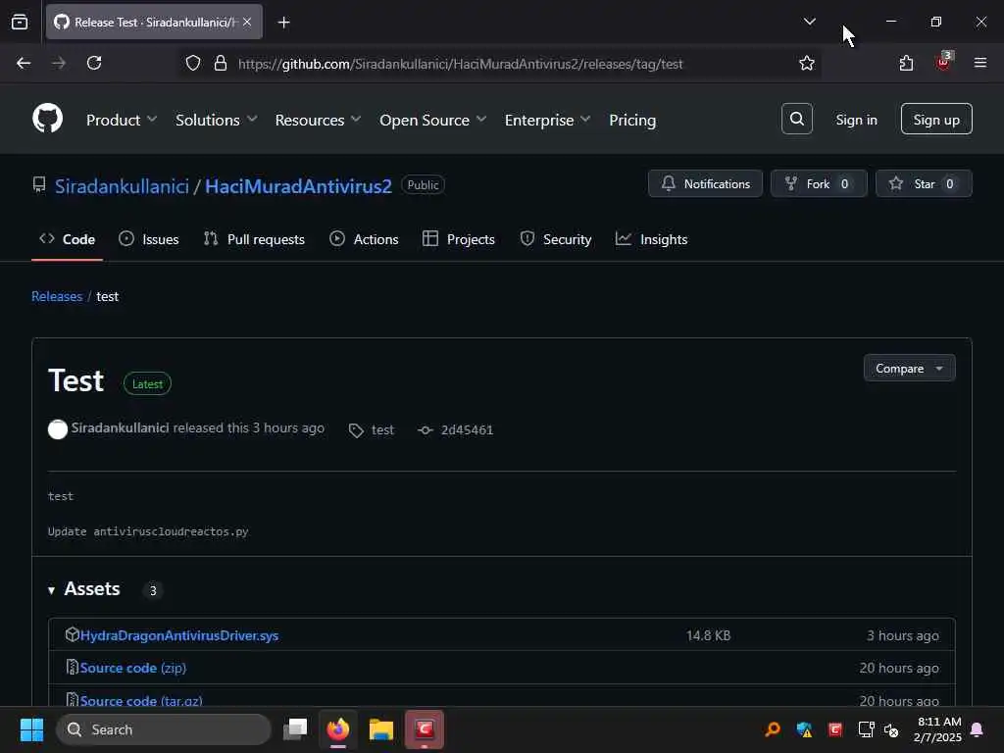
Task: Click the package icon of HydraDragonAntivirusDriver.sys
Action: pyautogui.click(x=73, y=634)
